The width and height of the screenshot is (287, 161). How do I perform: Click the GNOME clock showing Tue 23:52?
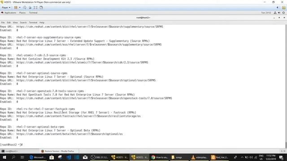click(266, 13)
